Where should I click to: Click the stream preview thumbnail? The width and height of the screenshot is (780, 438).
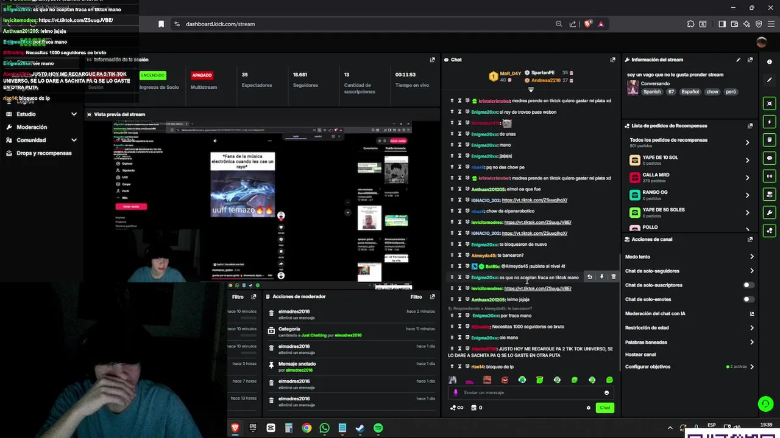[263, 205]
